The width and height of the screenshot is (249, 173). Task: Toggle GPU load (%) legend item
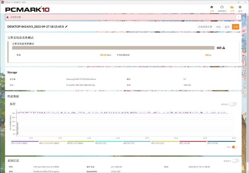tap(193, 143)
